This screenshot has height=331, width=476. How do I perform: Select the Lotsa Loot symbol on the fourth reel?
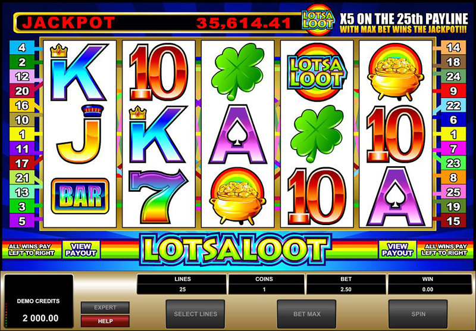point(317,72)
